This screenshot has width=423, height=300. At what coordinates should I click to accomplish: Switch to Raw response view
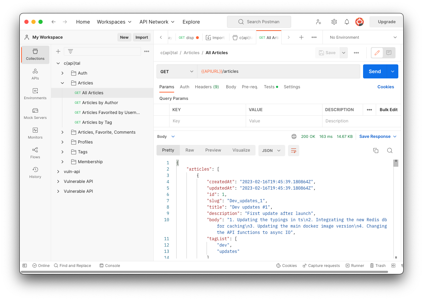(190, 150)
